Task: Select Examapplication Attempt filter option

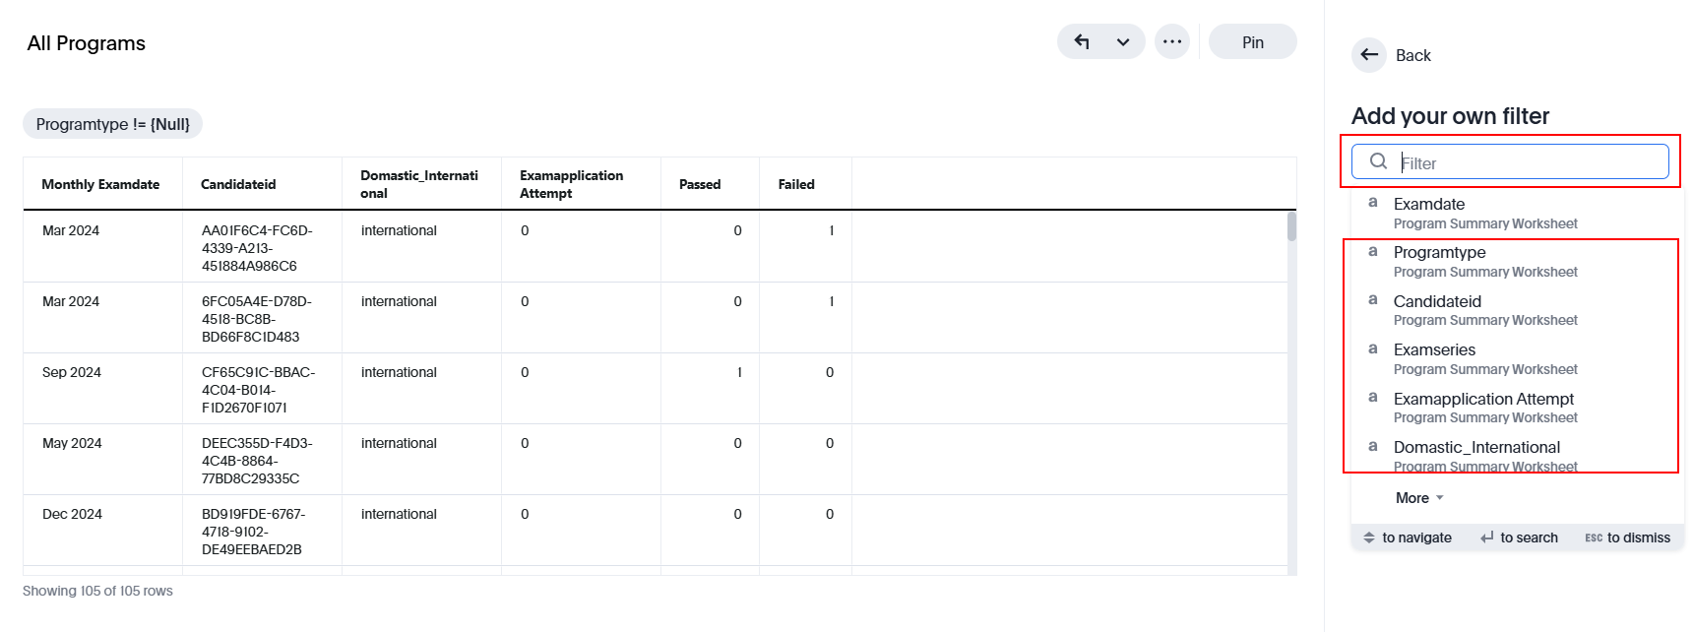Action: point(1483,400)
